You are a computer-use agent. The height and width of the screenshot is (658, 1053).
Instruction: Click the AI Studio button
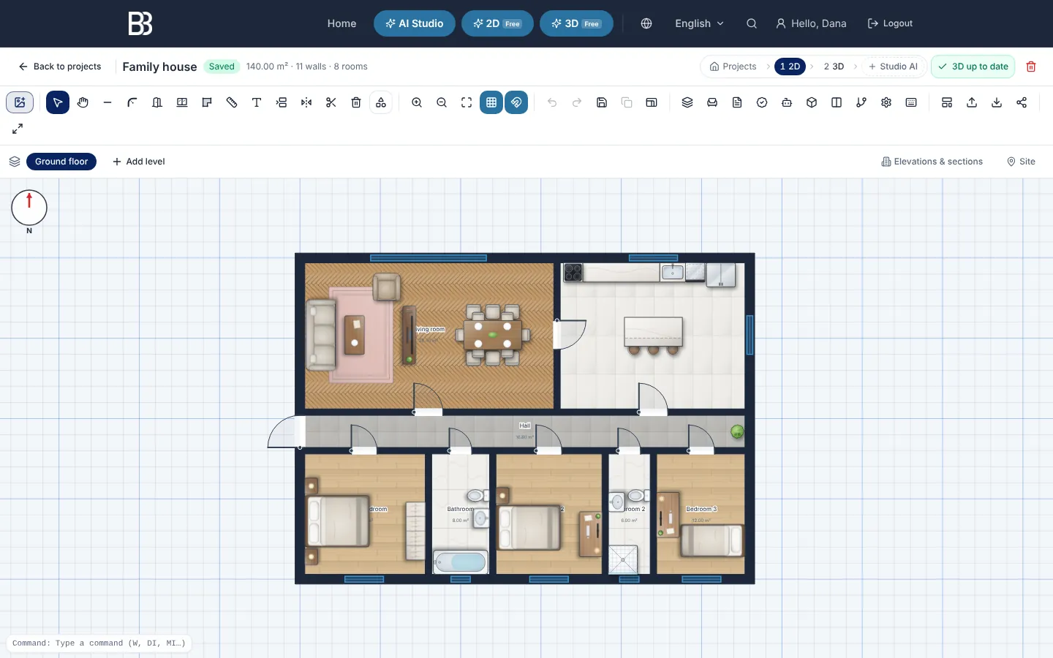(x=415, y=23)
